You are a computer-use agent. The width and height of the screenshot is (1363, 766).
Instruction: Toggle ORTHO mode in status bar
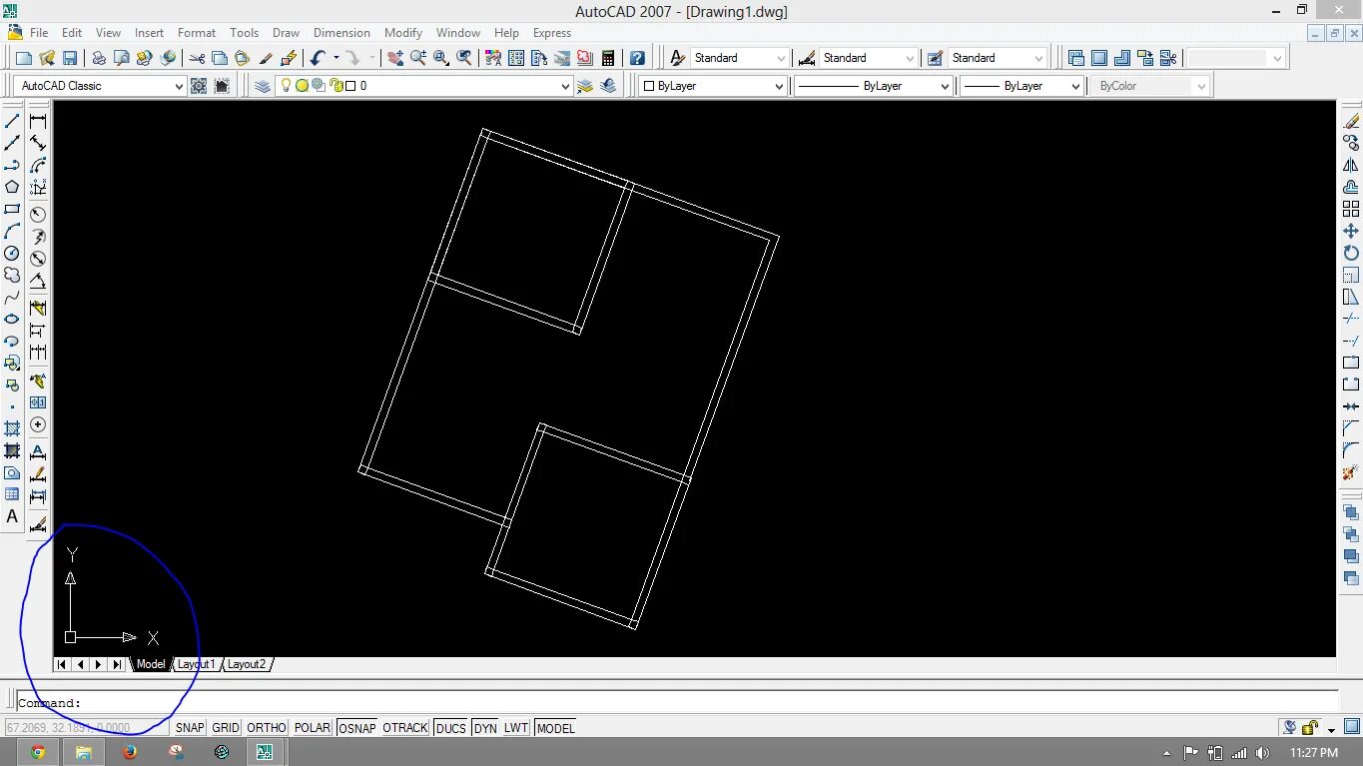[x=267, y=728]
